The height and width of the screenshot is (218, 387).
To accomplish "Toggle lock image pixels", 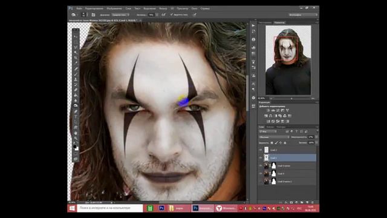I will [276, 143].
